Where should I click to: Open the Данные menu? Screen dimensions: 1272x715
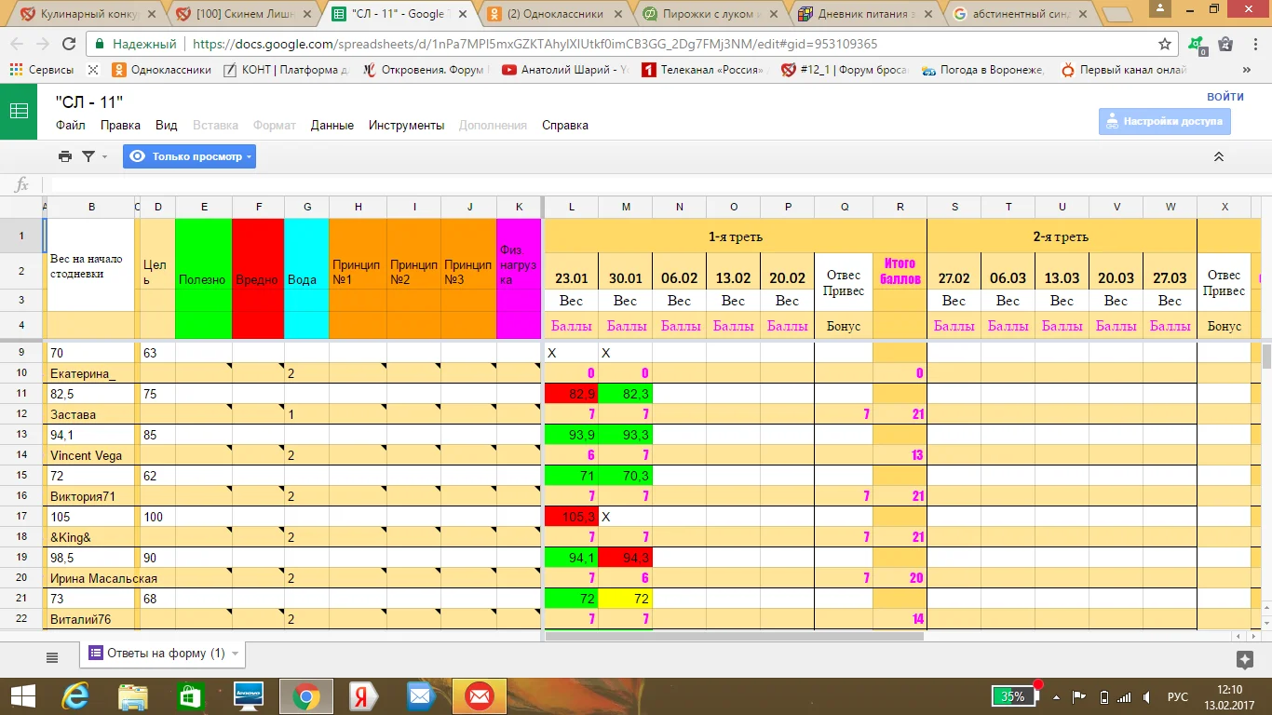(332, 125)
